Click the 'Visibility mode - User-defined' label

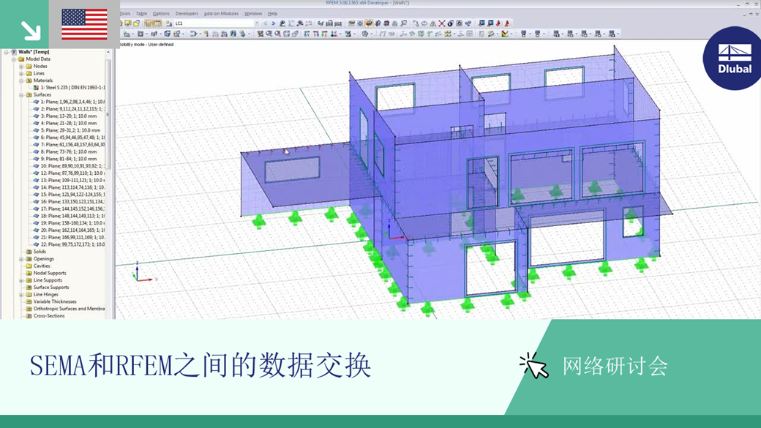[146, 44]
